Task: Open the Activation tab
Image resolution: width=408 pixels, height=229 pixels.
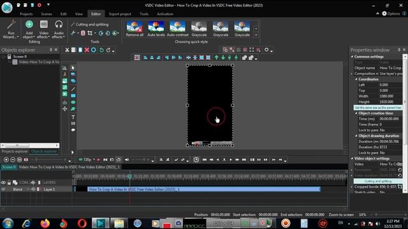Action: [165, 14]
